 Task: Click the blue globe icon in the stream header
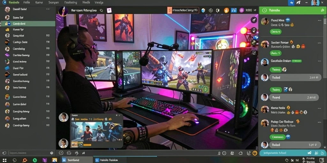tap(203, 10)
